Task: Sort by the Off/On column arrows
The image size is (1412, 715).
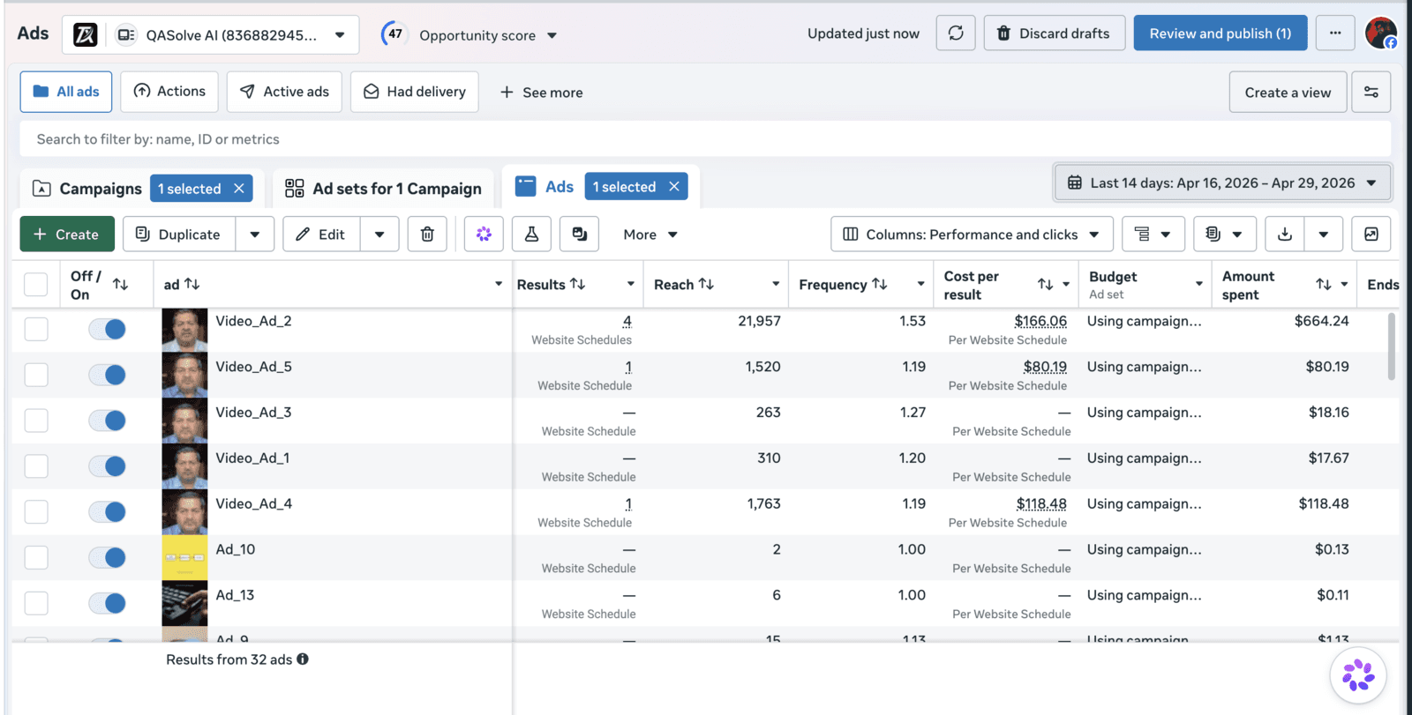Action: click(x=121, y=284)
